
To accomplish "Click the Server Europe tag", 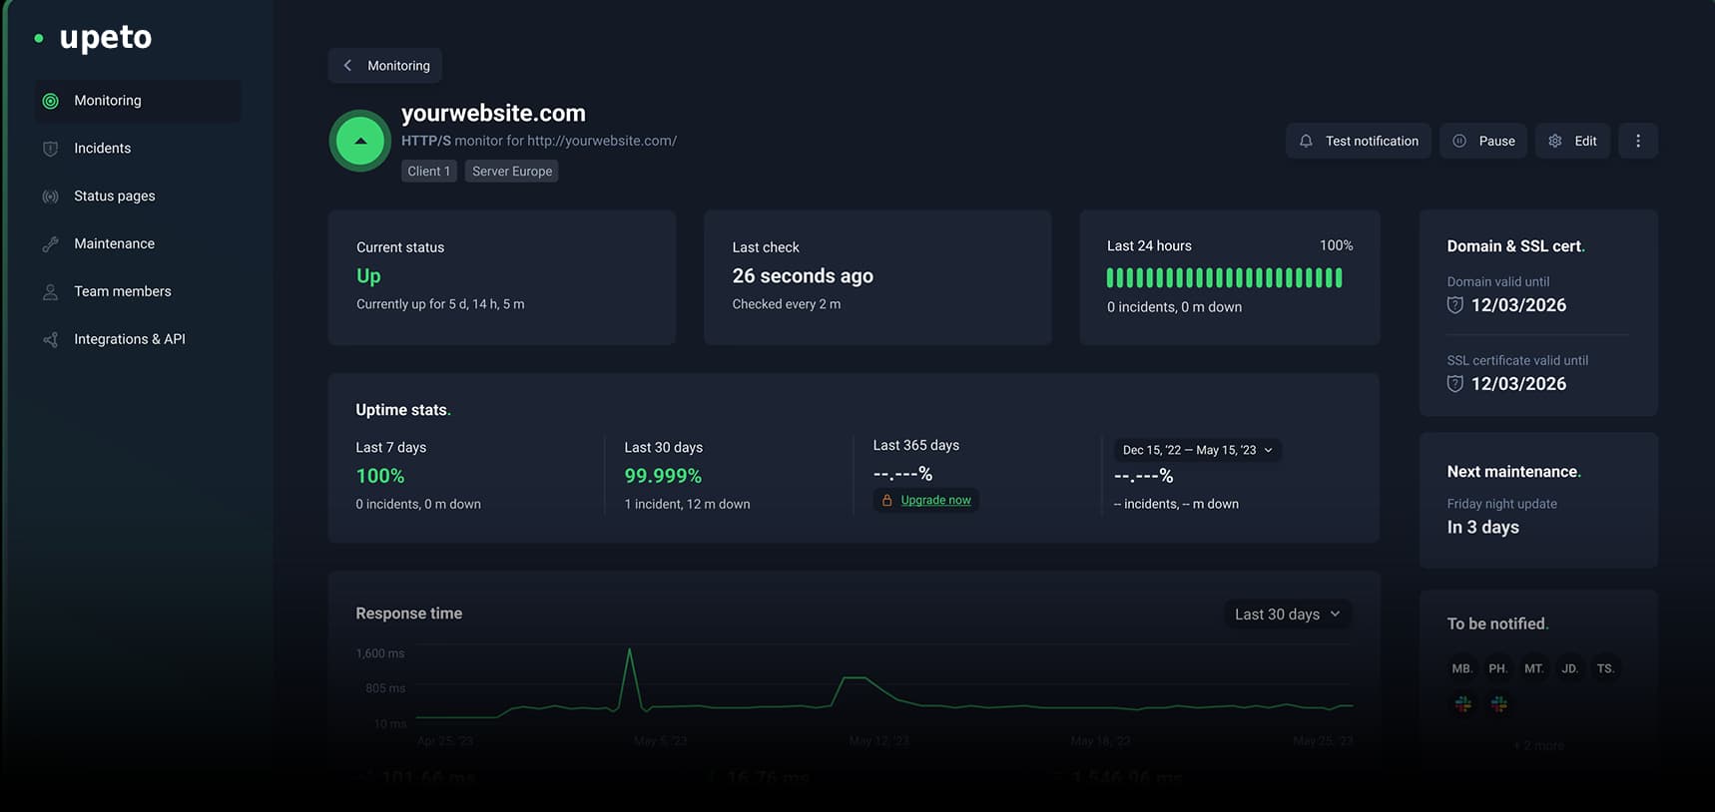I will (x=512, y=172).
